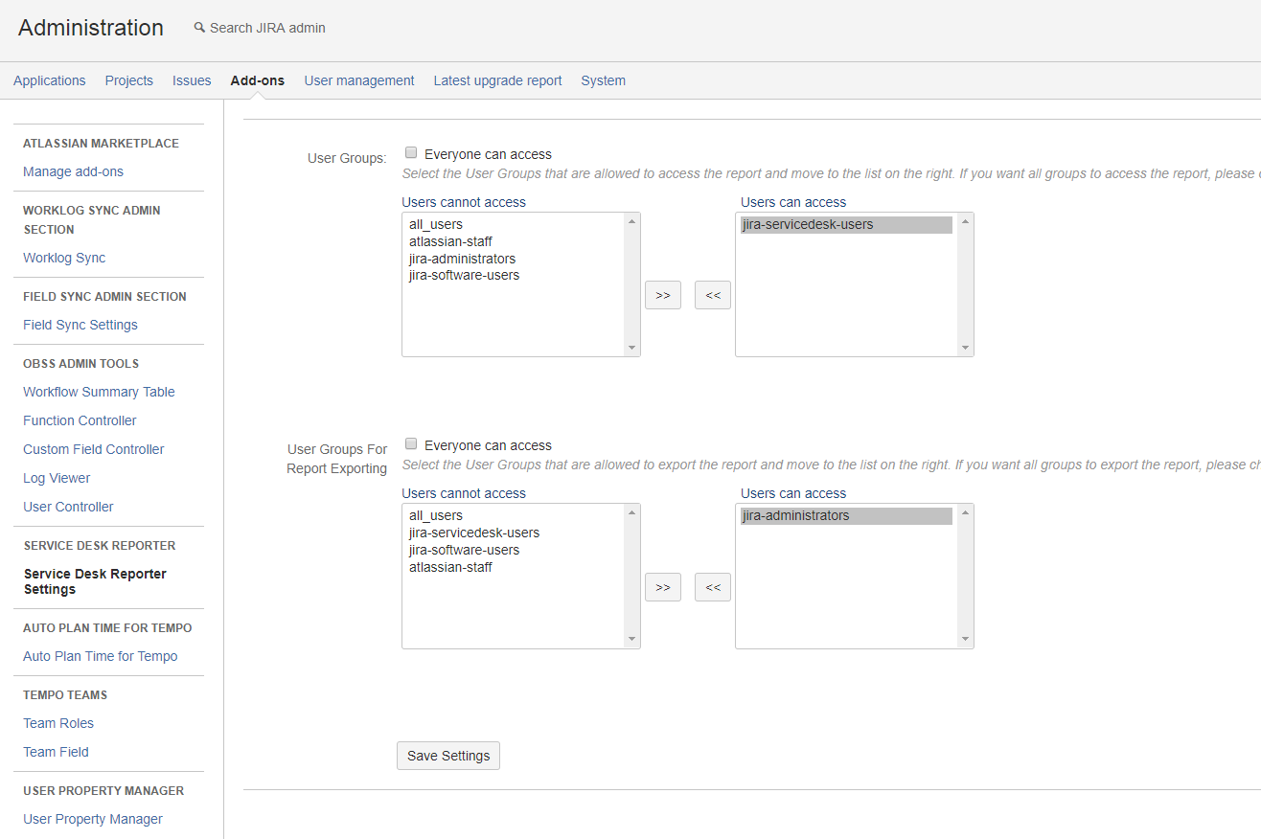
Task: Click the Save Settings button
Action: pyautogui.click(x=447, y=756)
